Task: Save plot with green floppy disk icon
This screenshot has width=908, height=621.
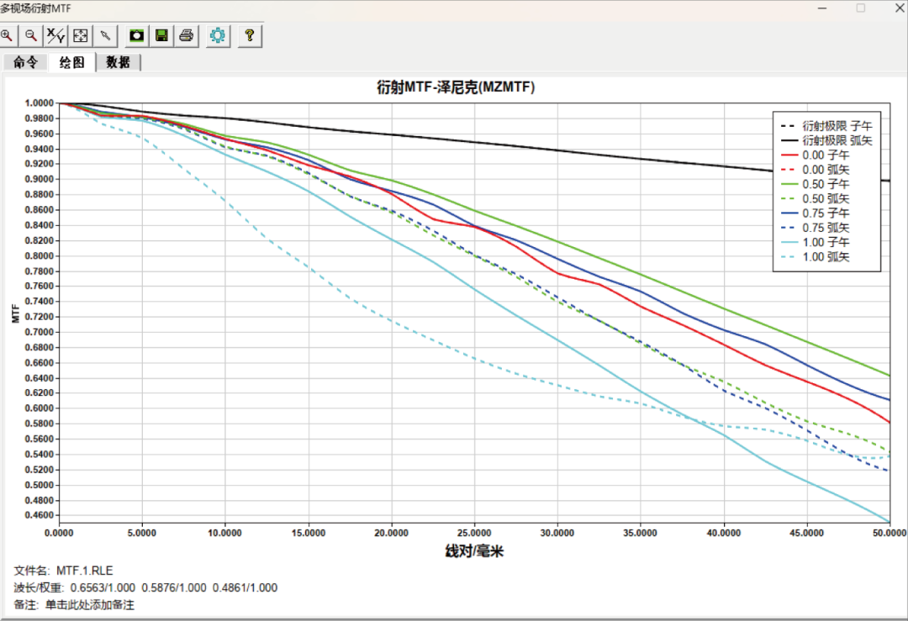Action: [161, 36]
